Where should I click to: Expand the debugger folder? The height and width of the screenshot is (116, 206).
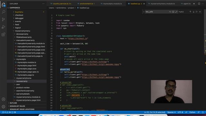coord(19,18)
